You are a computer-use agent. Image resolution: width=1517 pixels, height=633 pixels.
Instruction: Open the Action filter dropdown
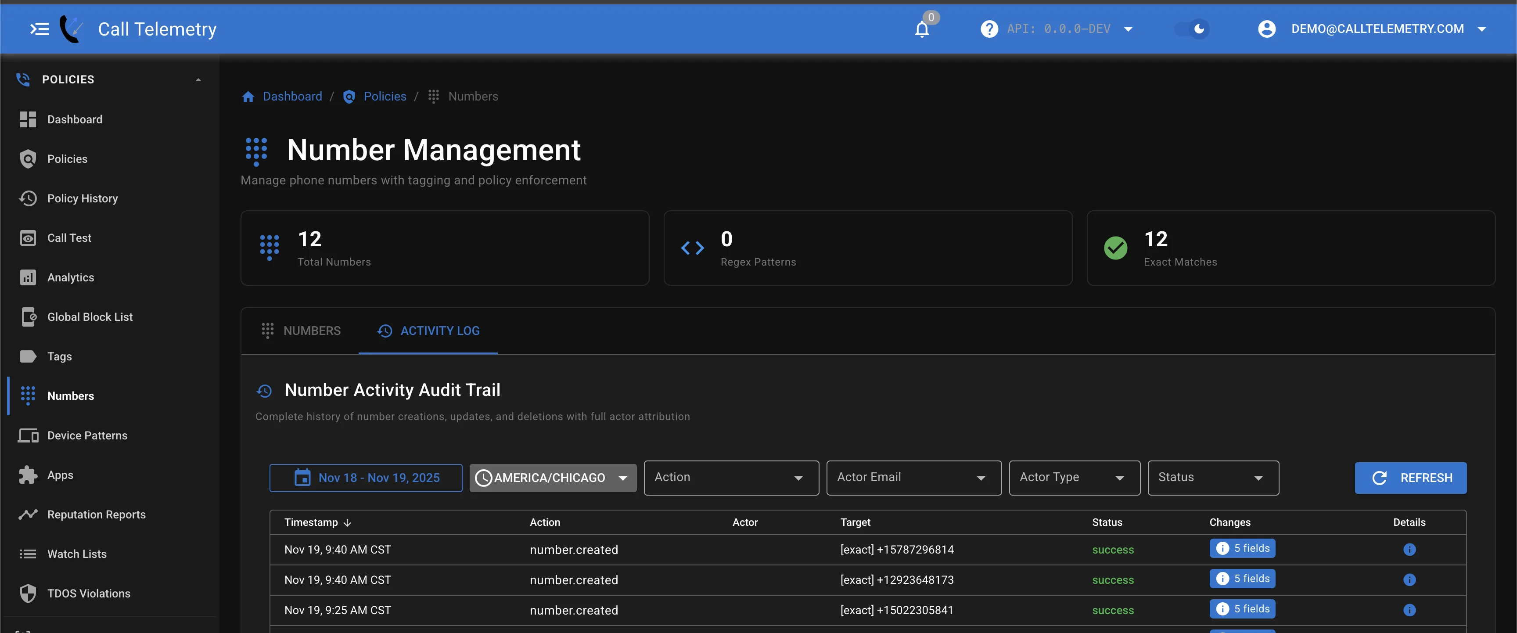(x=731, y=478)
